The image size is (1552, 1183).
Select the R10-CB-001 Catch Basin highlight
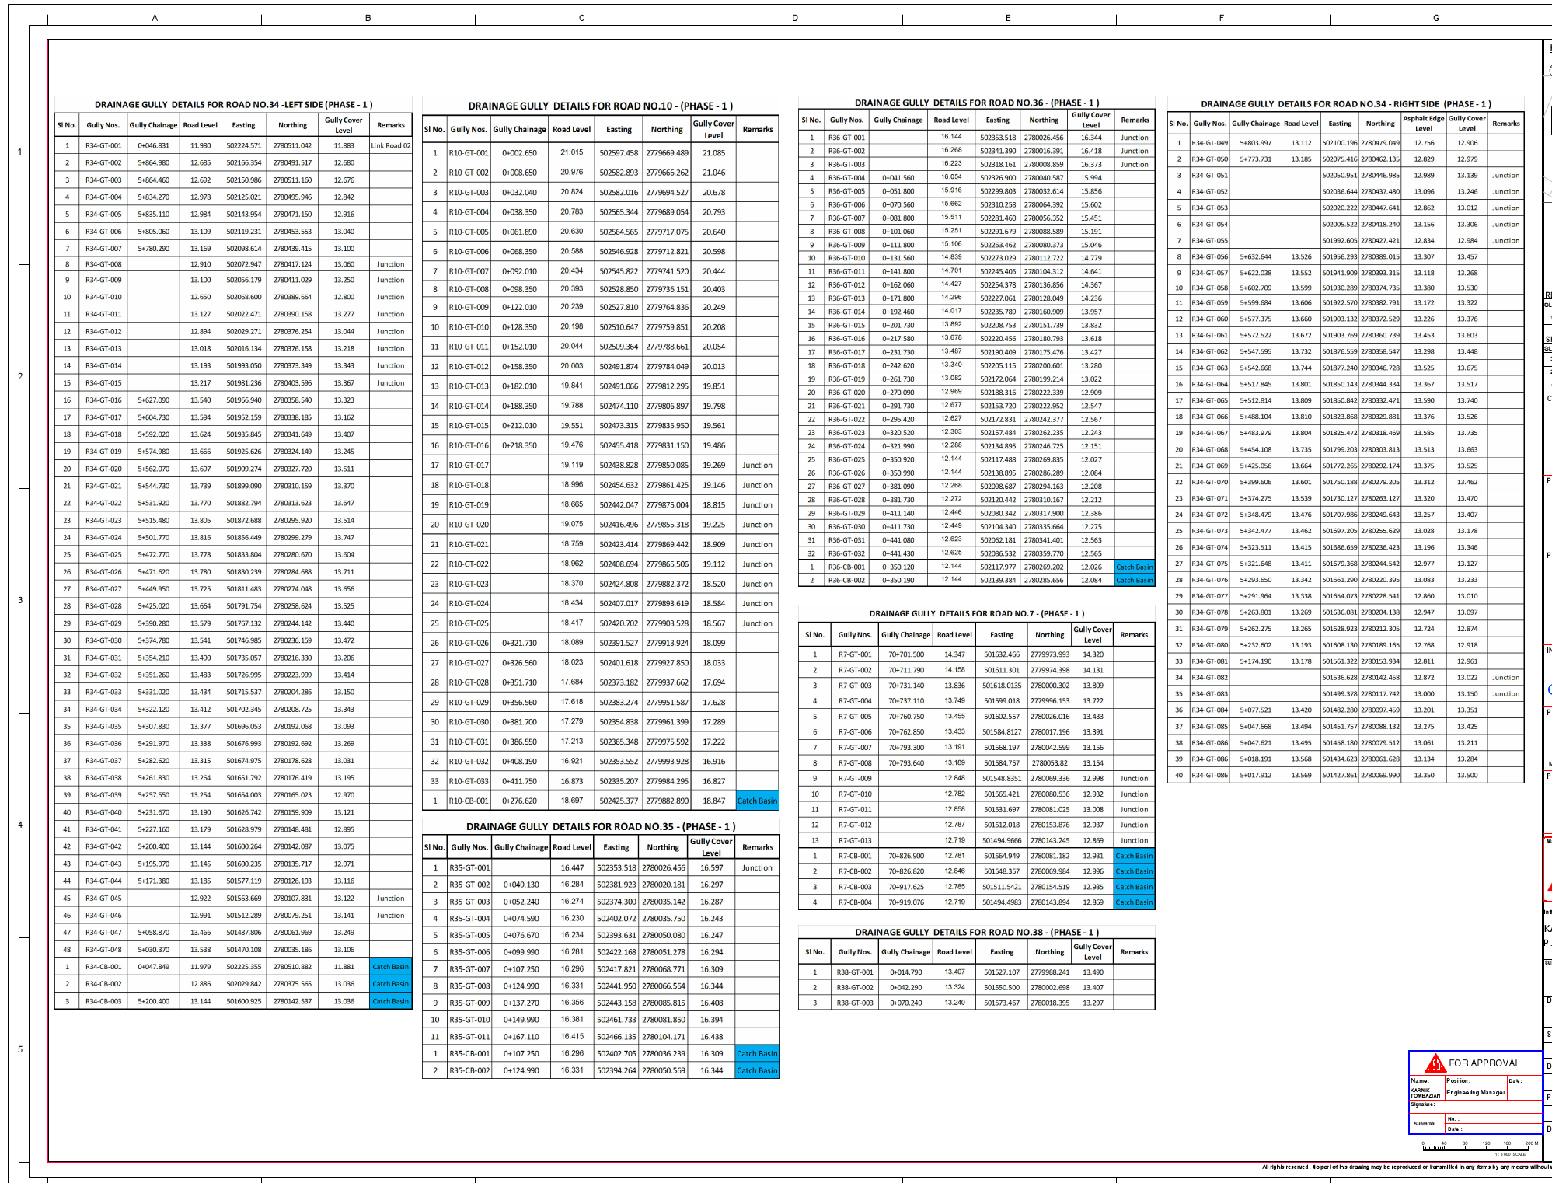(757, 800)
